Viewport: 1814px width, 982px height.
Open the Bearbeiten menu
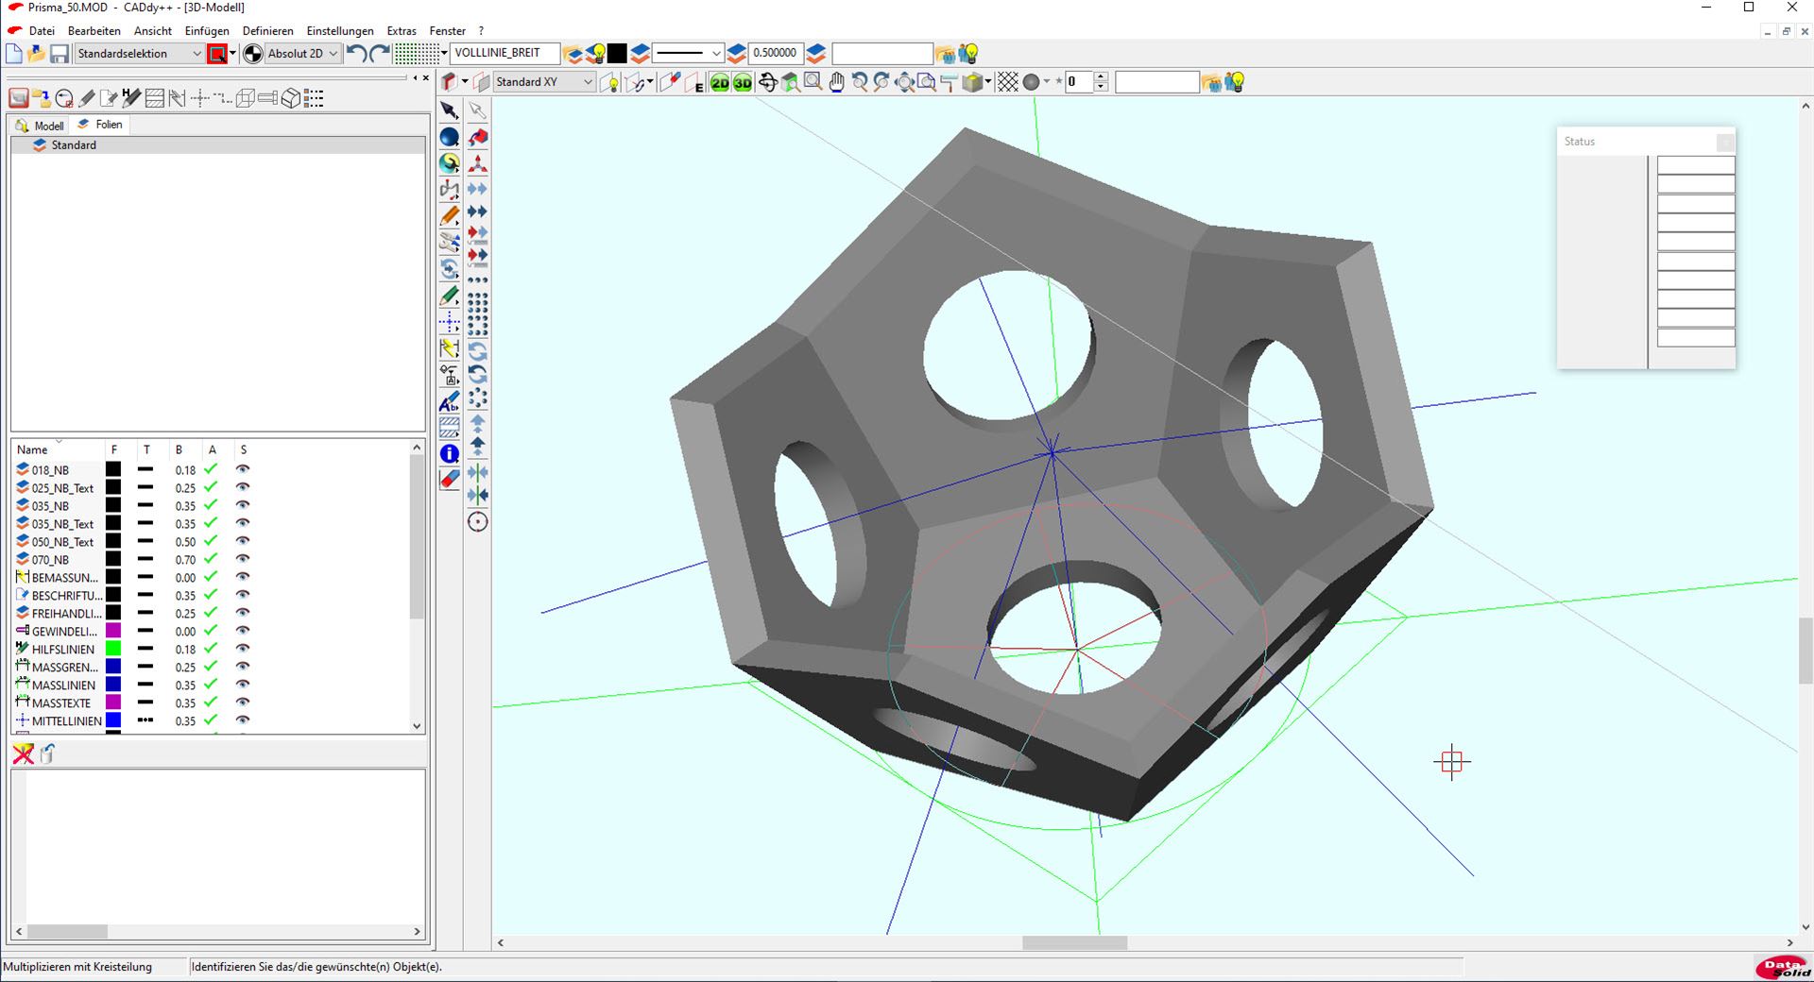pos(94,31)
